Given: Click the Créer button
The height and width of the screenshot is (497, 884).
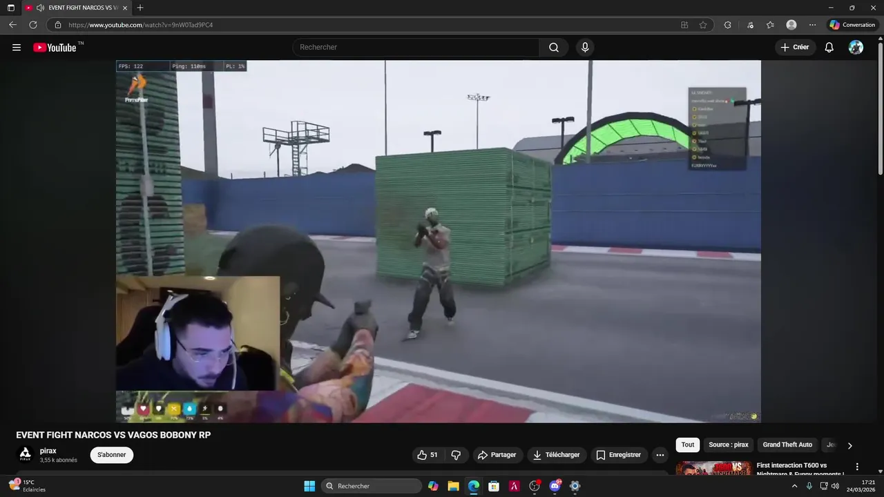Looking at the screenshot, I should (795, 48).
